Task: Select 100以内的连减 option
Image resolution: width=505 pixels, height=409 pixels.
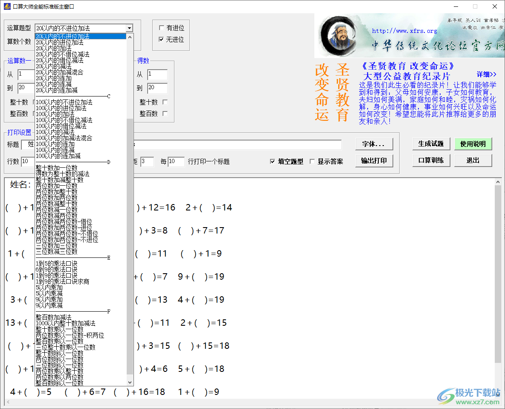Action: point(81,150)
